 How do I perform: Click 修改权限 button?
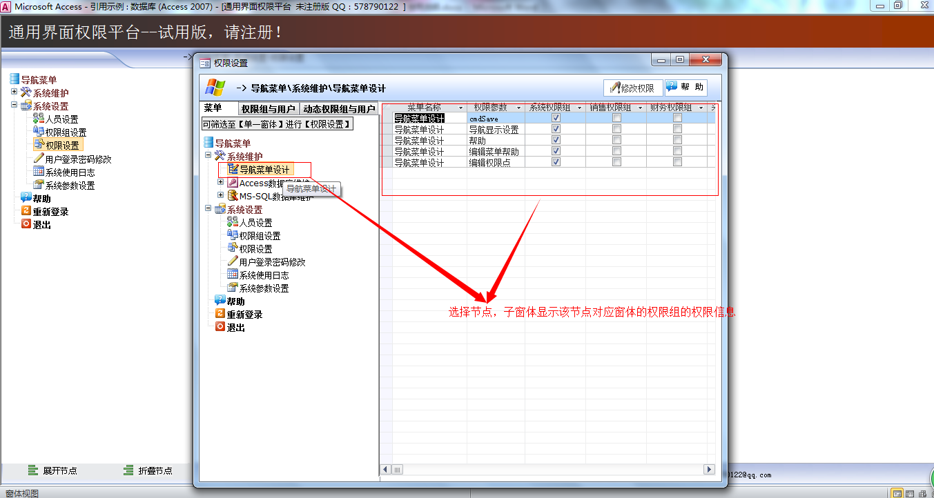(x=632, y=88)
